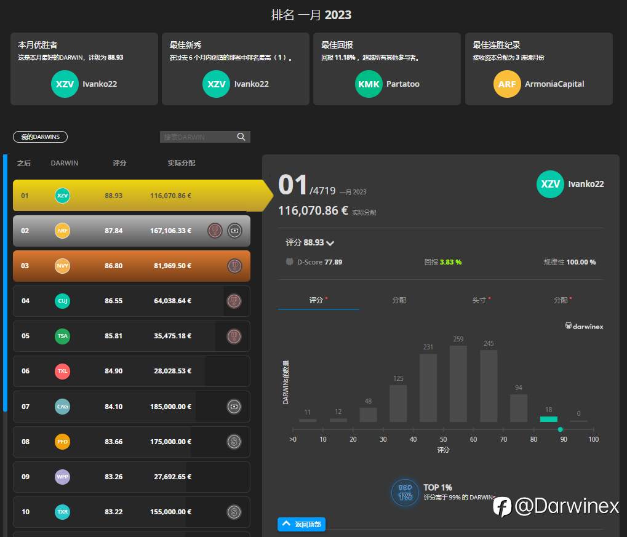Sort by 实际分配 column header
This screenshot has width=627, height=537.
pos(181,163)
